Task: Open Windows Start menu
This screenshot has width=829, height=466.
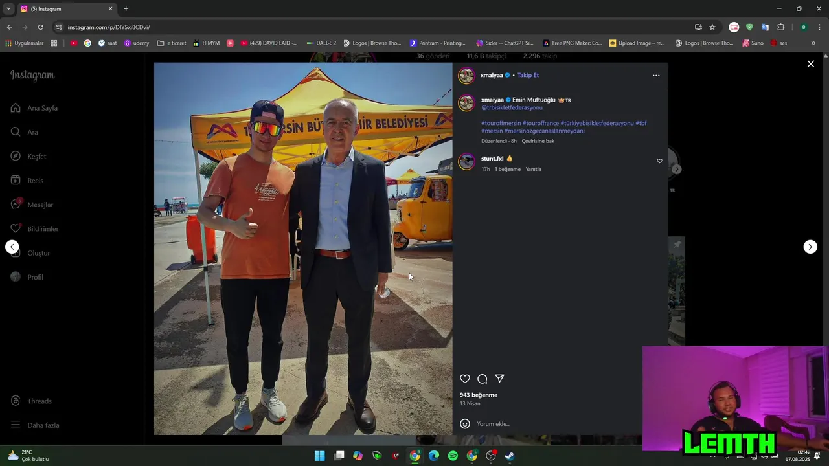Action: pos(319,456)
